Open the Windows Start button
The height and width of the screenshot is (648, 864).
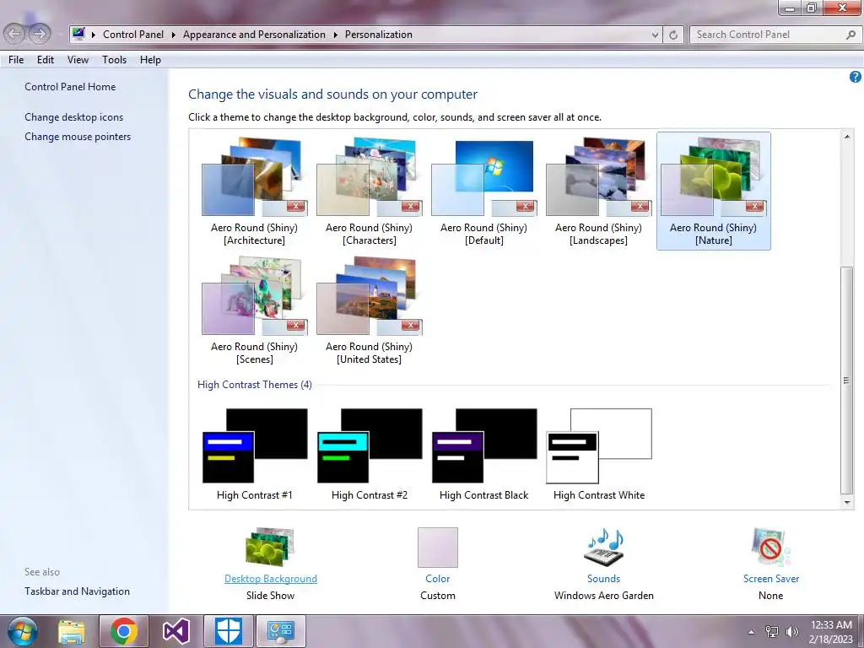[22, 631]
